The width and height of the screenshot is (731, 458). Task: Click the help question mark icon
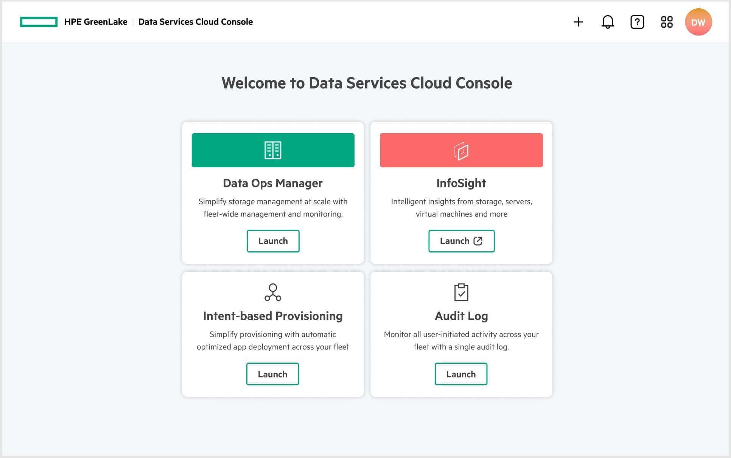click(x=637, y=22)
